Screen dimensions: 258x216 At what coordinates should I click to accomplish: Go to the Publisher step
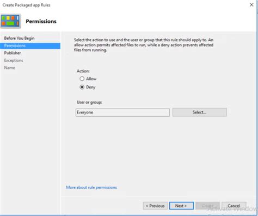(x=13, y=53)
